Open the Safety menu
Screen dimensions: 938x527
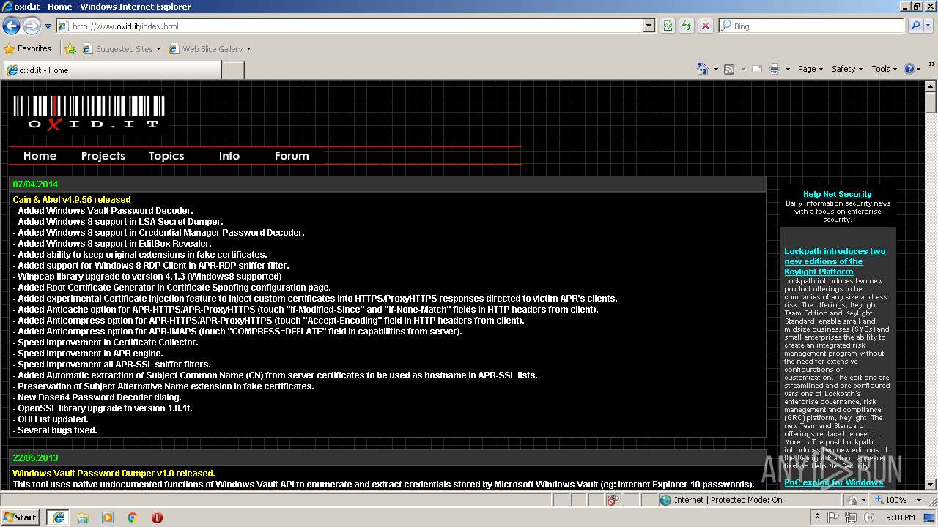[847, 69]
